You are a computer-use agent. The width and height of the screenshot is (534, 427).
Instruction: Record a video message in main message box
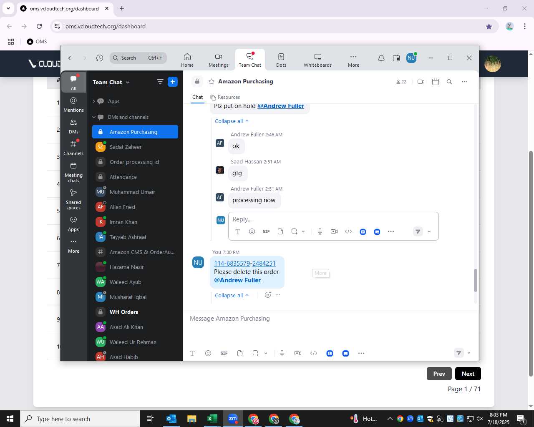tap(298, 353)
